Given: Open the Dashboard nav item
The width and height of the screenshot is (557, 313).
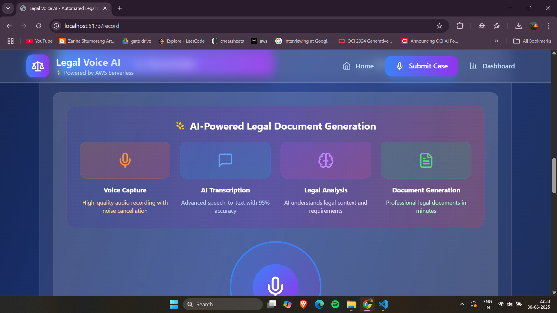Looking at the screenshot, I should [x=492, y=66].
